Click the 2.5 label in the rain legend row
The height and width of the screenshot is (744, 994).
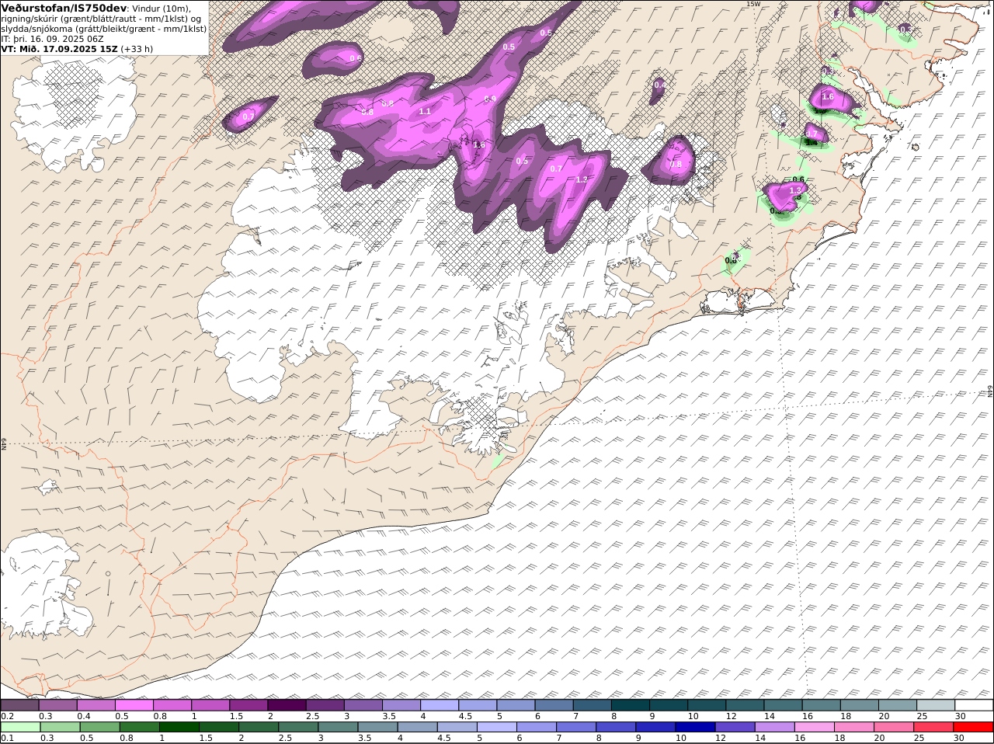click(285, 738)
